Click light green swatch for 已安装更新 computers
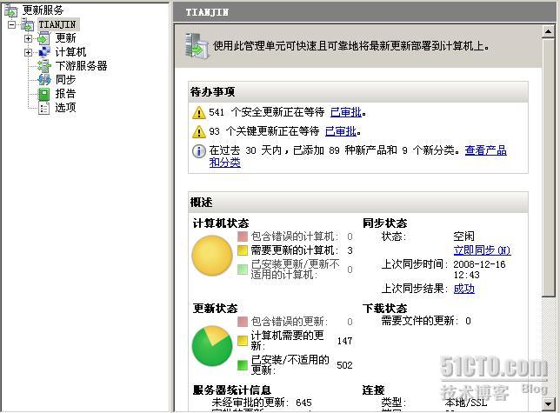This screenshot has height=413, width=560. (243, 270)
